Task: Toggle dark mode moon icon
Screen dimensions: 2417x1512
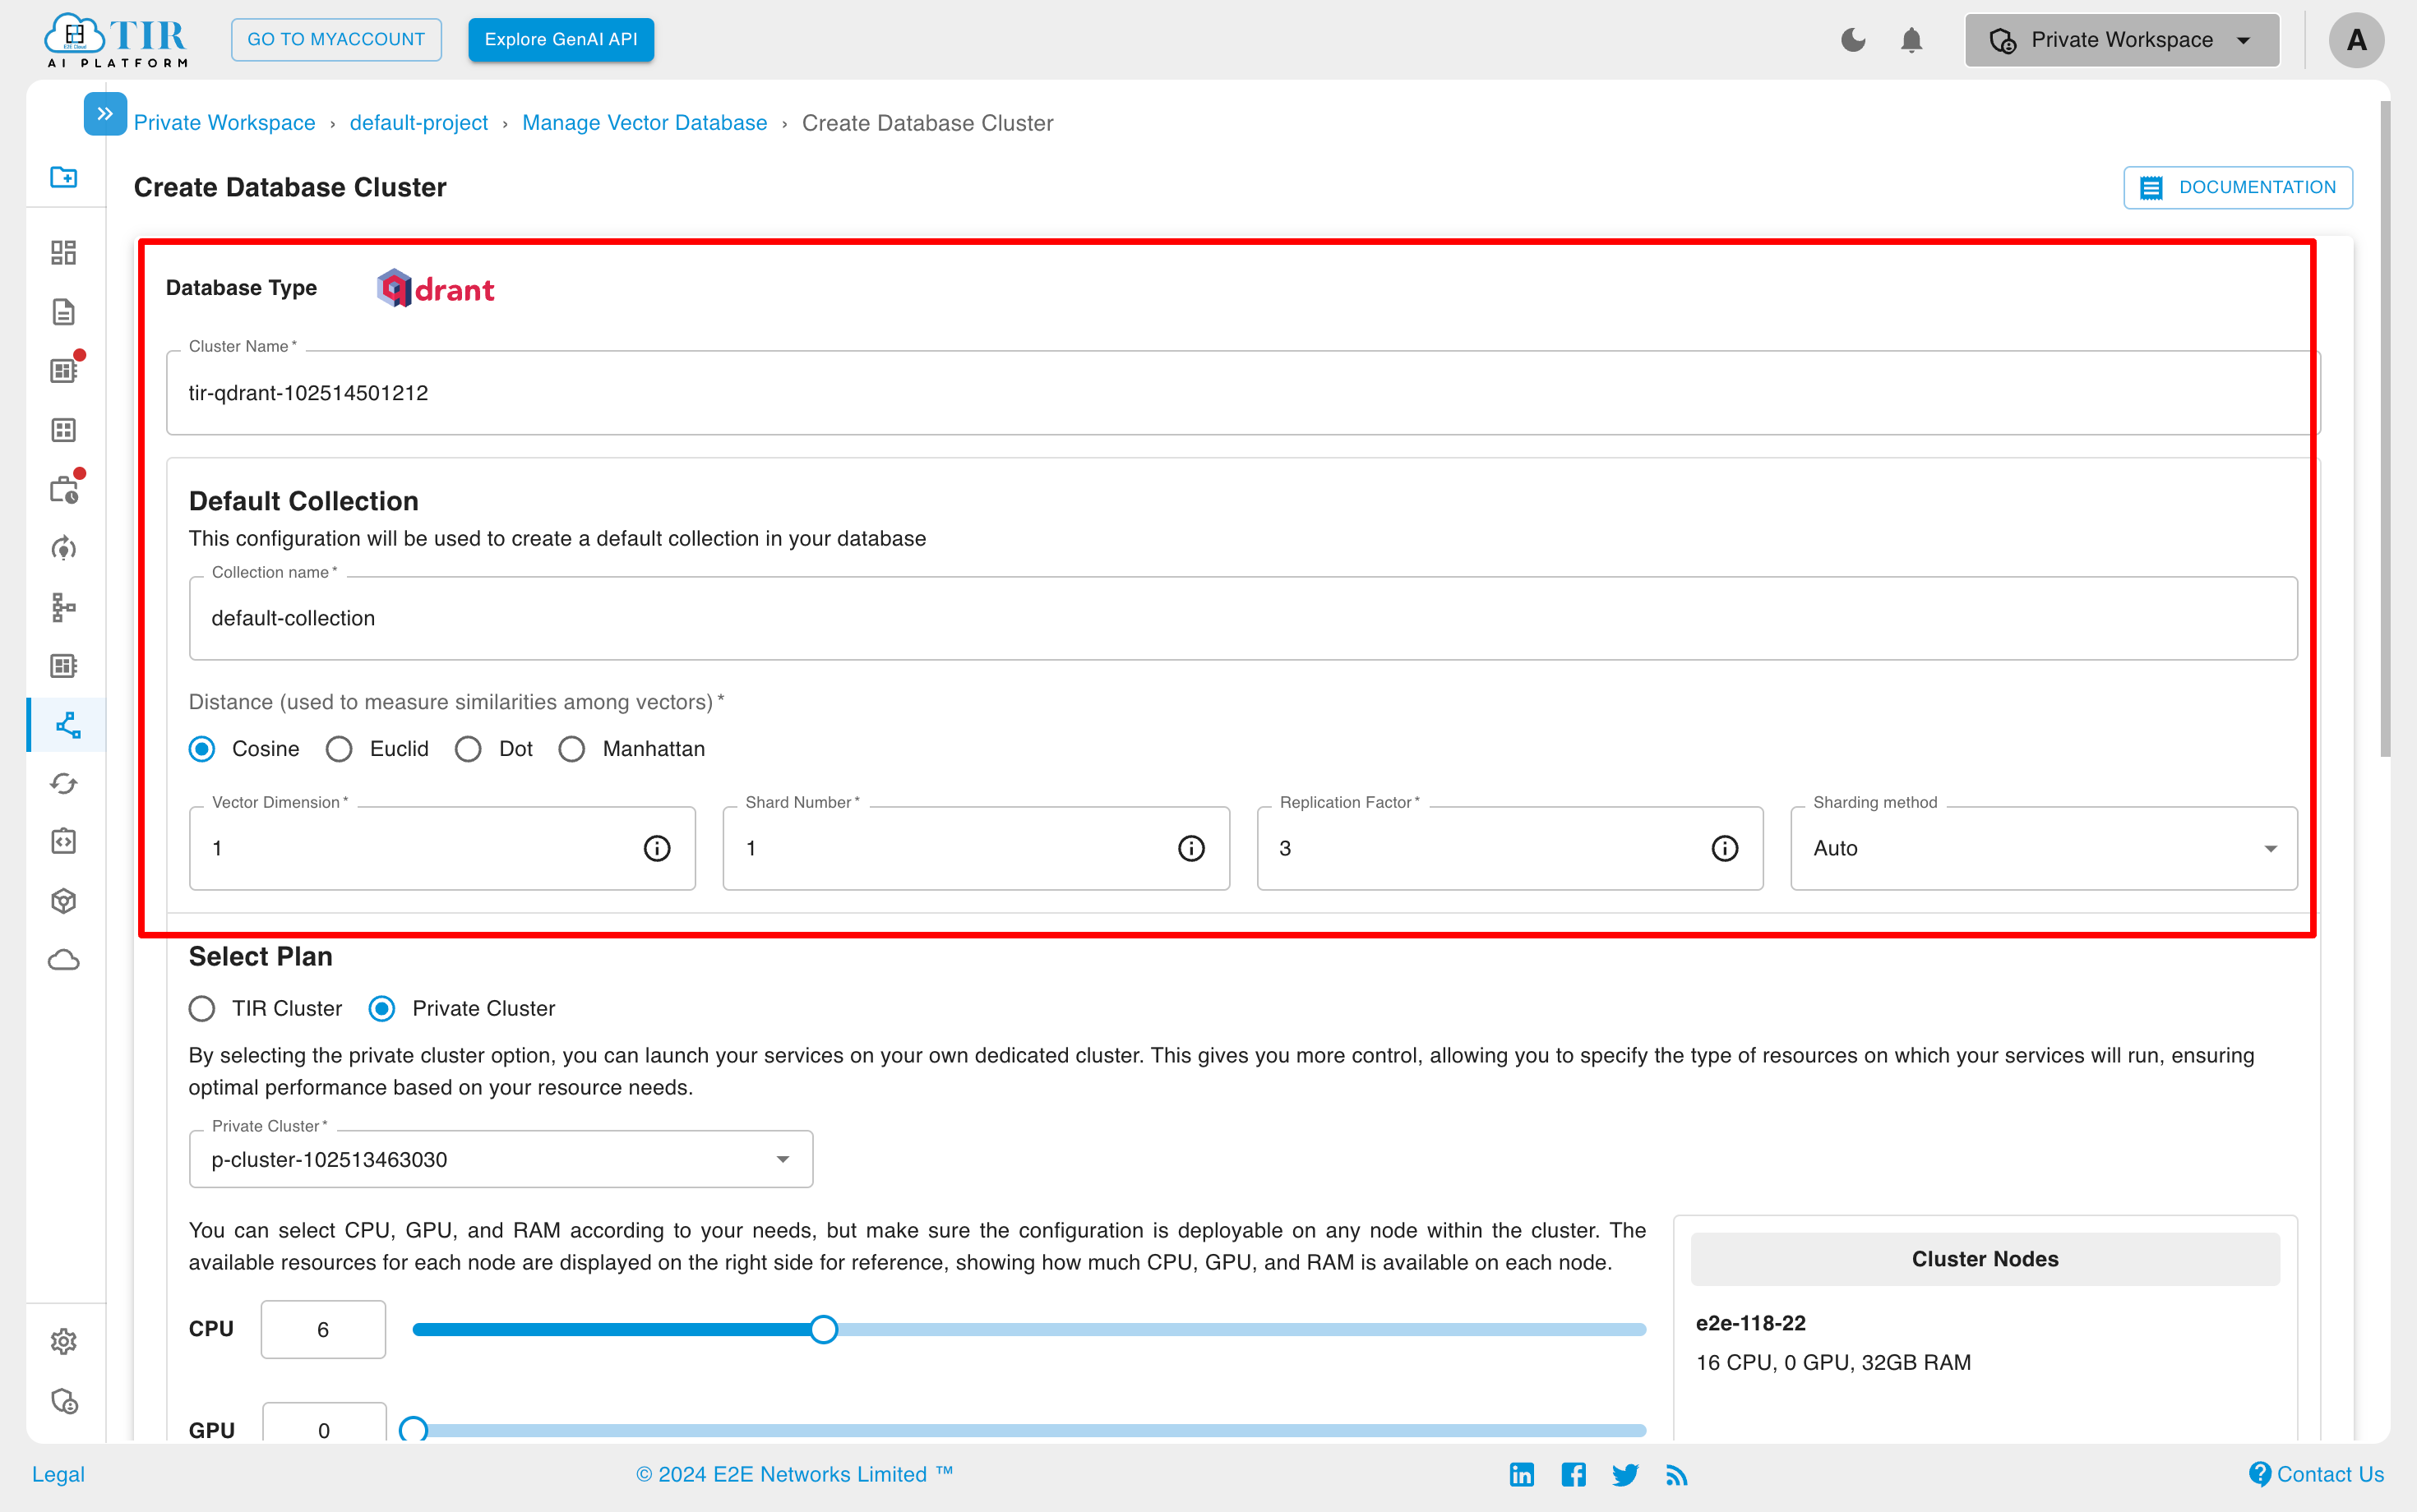Action: point(1853,40)
